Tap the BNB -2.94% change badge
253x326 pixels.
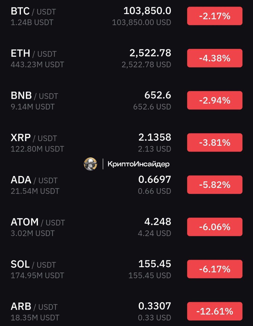pyautogui.click(x=215, y=100)
